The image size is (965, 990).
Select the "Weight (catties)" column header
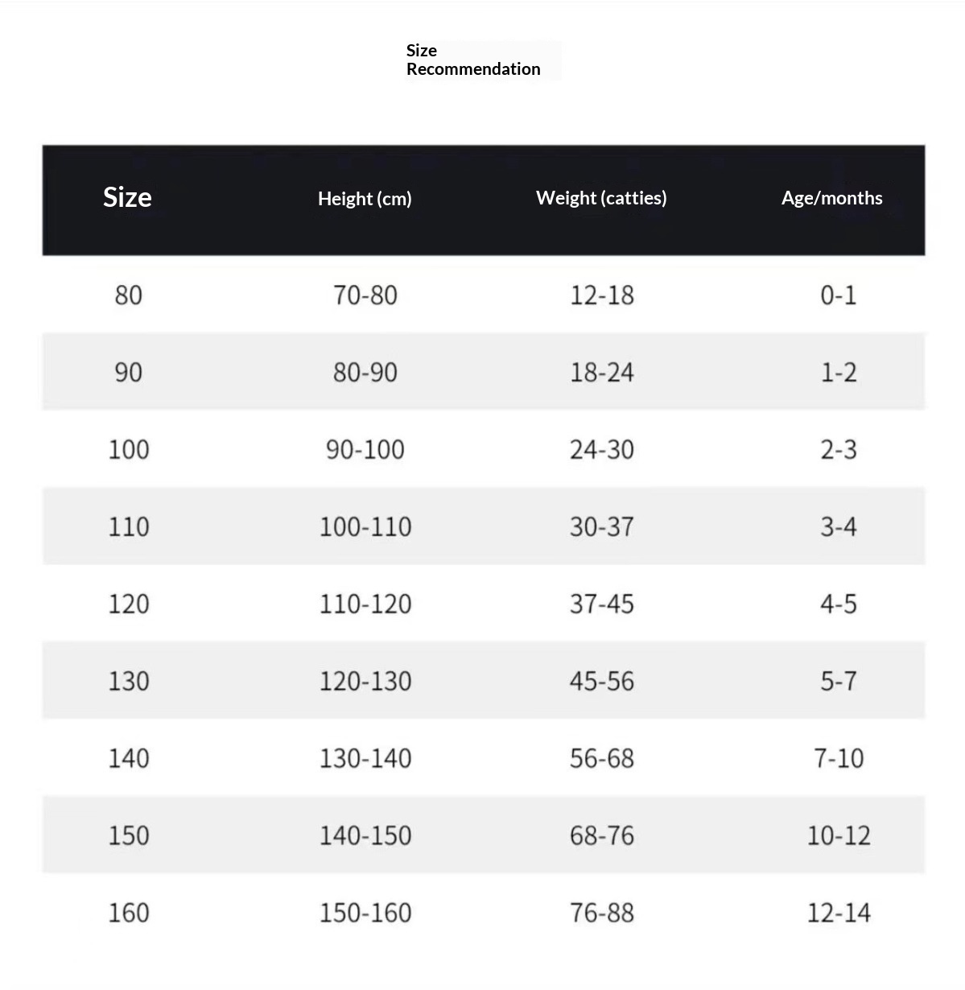601,198
